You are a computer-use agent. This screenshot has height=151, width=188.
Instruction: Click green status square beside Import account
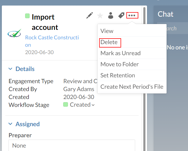click(27, 16)
